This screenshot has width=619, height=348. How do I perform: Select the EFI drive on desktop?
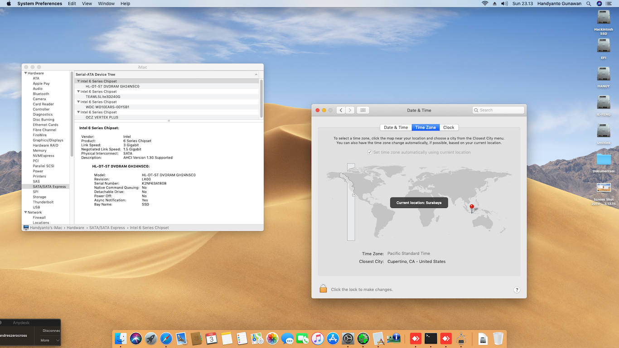click(x=604, y=48)
